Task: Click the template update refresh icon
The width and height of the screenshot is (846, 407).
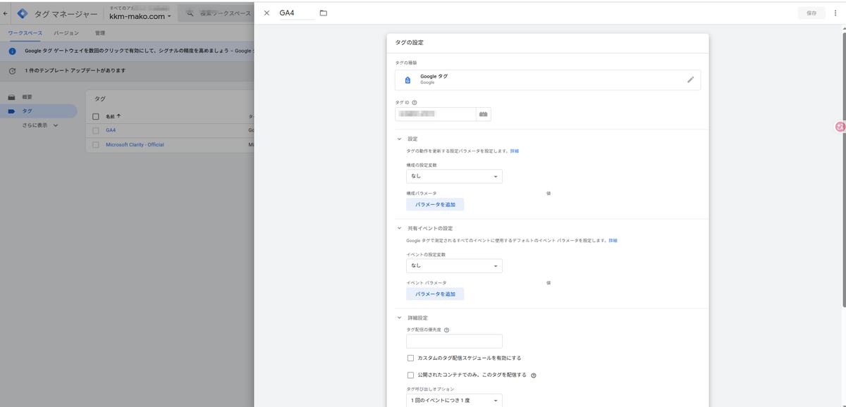Action: [12, 70]
